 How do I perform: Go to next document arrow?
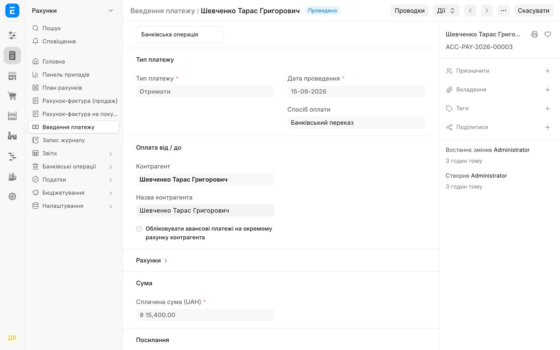487,11
